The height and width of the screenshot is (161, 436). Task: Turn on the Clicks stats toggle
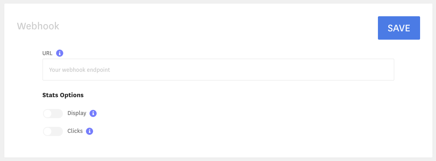[x=53, y=131]
